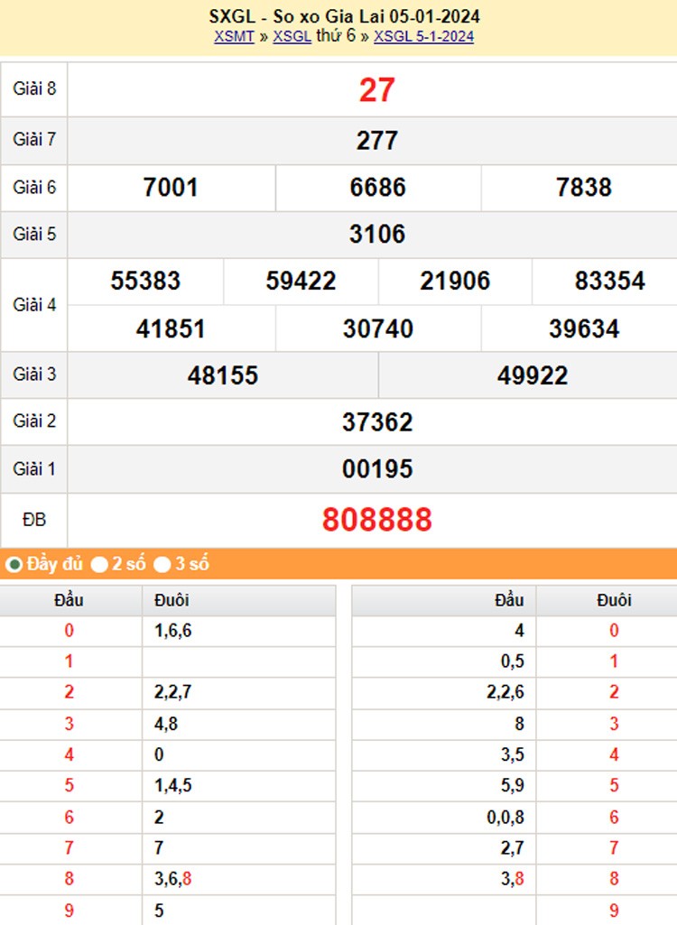
Task: Click the left table tail values 2,2,7
Action: point(173,691)
